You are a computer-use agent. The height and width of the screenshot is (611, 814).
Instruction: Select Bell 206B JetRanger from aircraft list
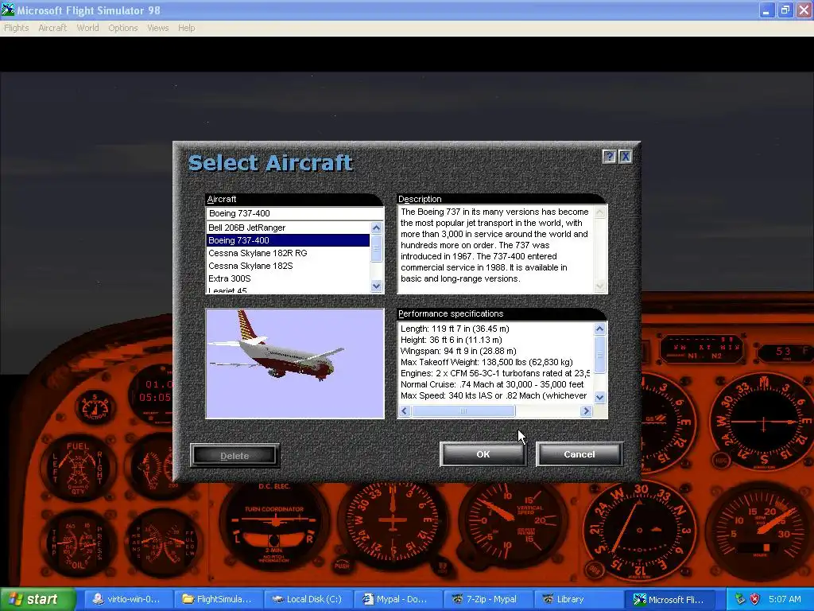click(x=288, y=228)
